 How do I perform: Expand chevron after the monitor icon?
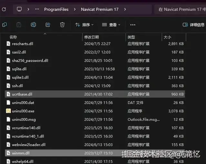[28, 9]
